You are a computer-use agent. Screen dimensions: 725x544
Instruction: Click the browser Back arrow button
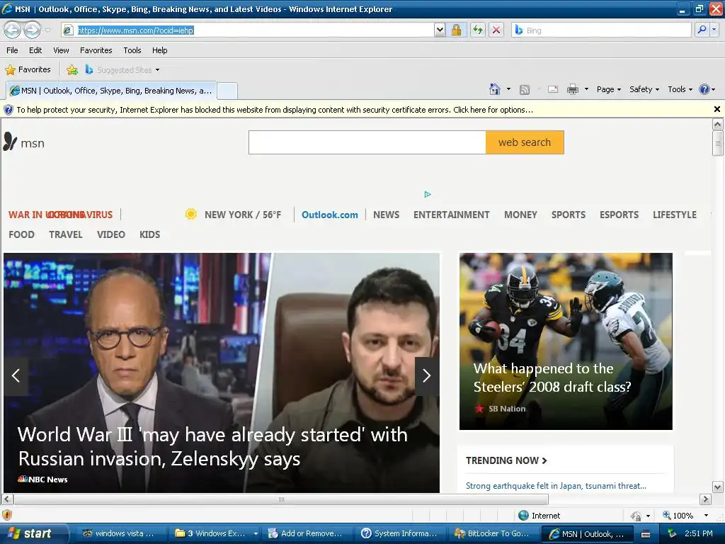click(x=13, y=30)
